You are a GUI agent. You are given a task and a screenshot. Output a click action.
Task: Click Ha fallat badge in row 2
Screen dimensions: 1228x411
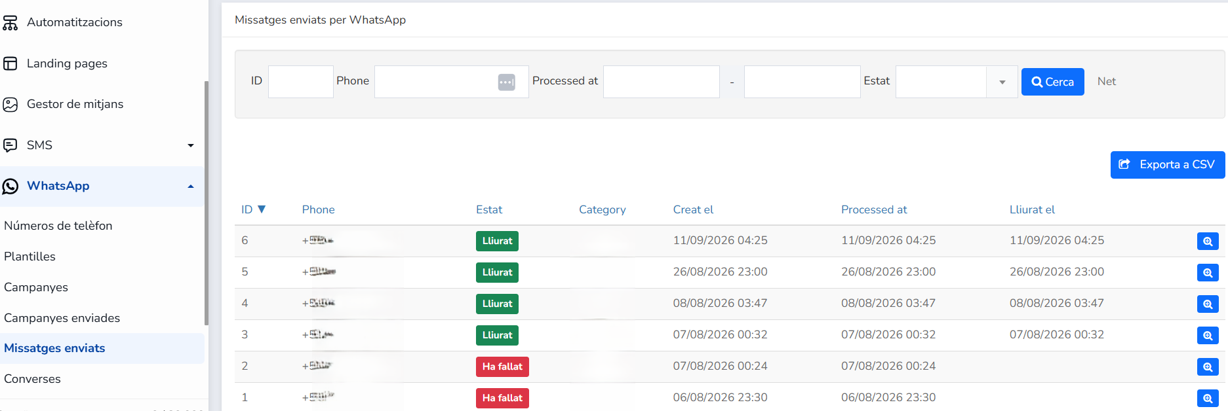point(502,366)
